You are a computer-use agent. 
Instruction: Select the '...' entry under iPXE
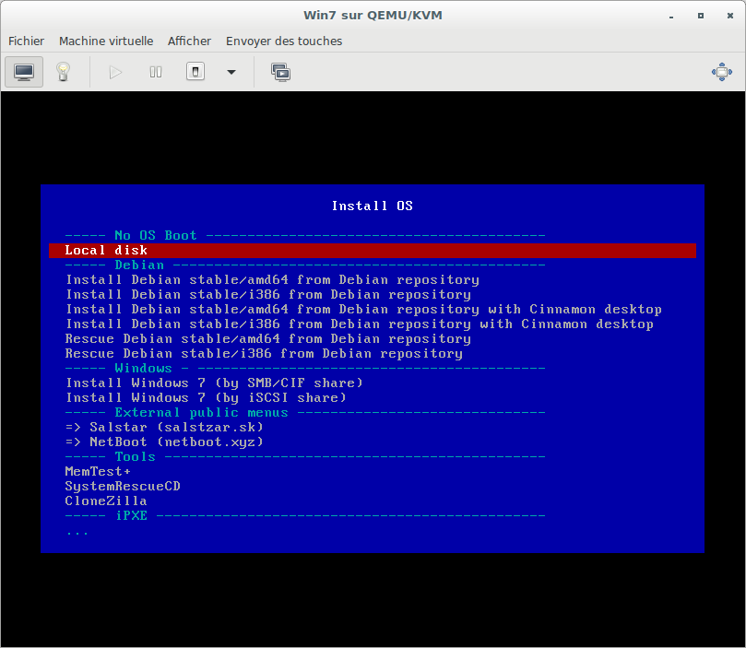(77, 533)
